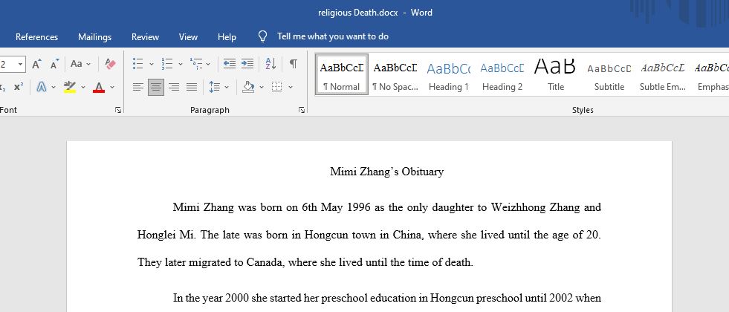The image size is (729, 312).
Task: Apply superscript formatting
Action: click(x=18, y=87)
